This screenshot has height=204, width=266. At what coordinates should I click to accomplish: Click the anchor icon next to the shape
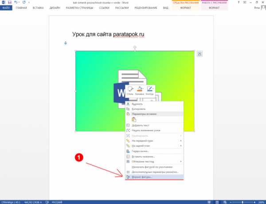pyautogui.click(x=66, y=43)
